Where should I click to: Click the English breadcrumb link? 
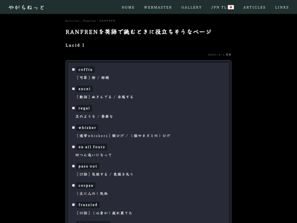[x=89, y=21]
